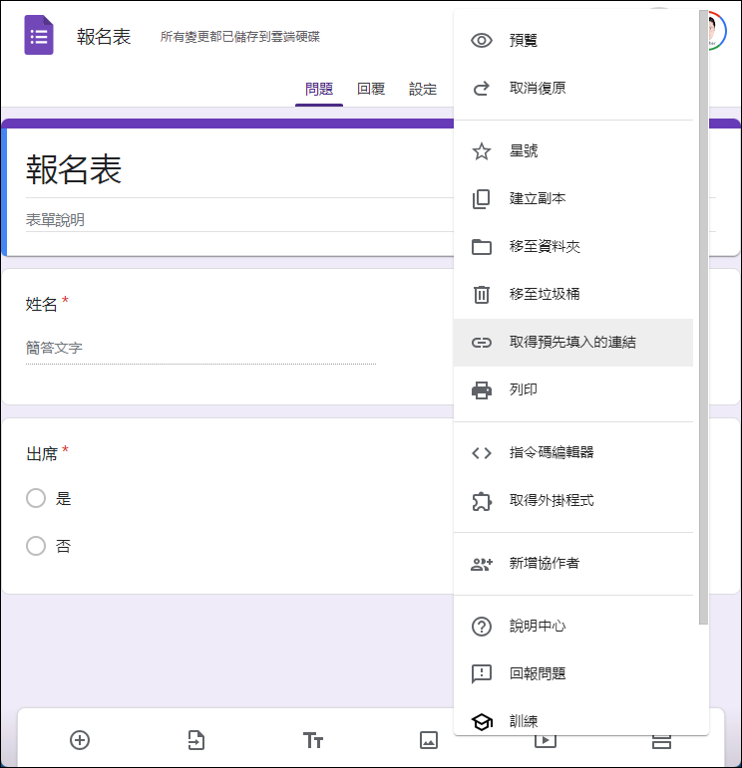The width and height of the screenshot is (742, 768).
Task: Click the copy icon beside 建立副本
Action: [x=481, y=199]
